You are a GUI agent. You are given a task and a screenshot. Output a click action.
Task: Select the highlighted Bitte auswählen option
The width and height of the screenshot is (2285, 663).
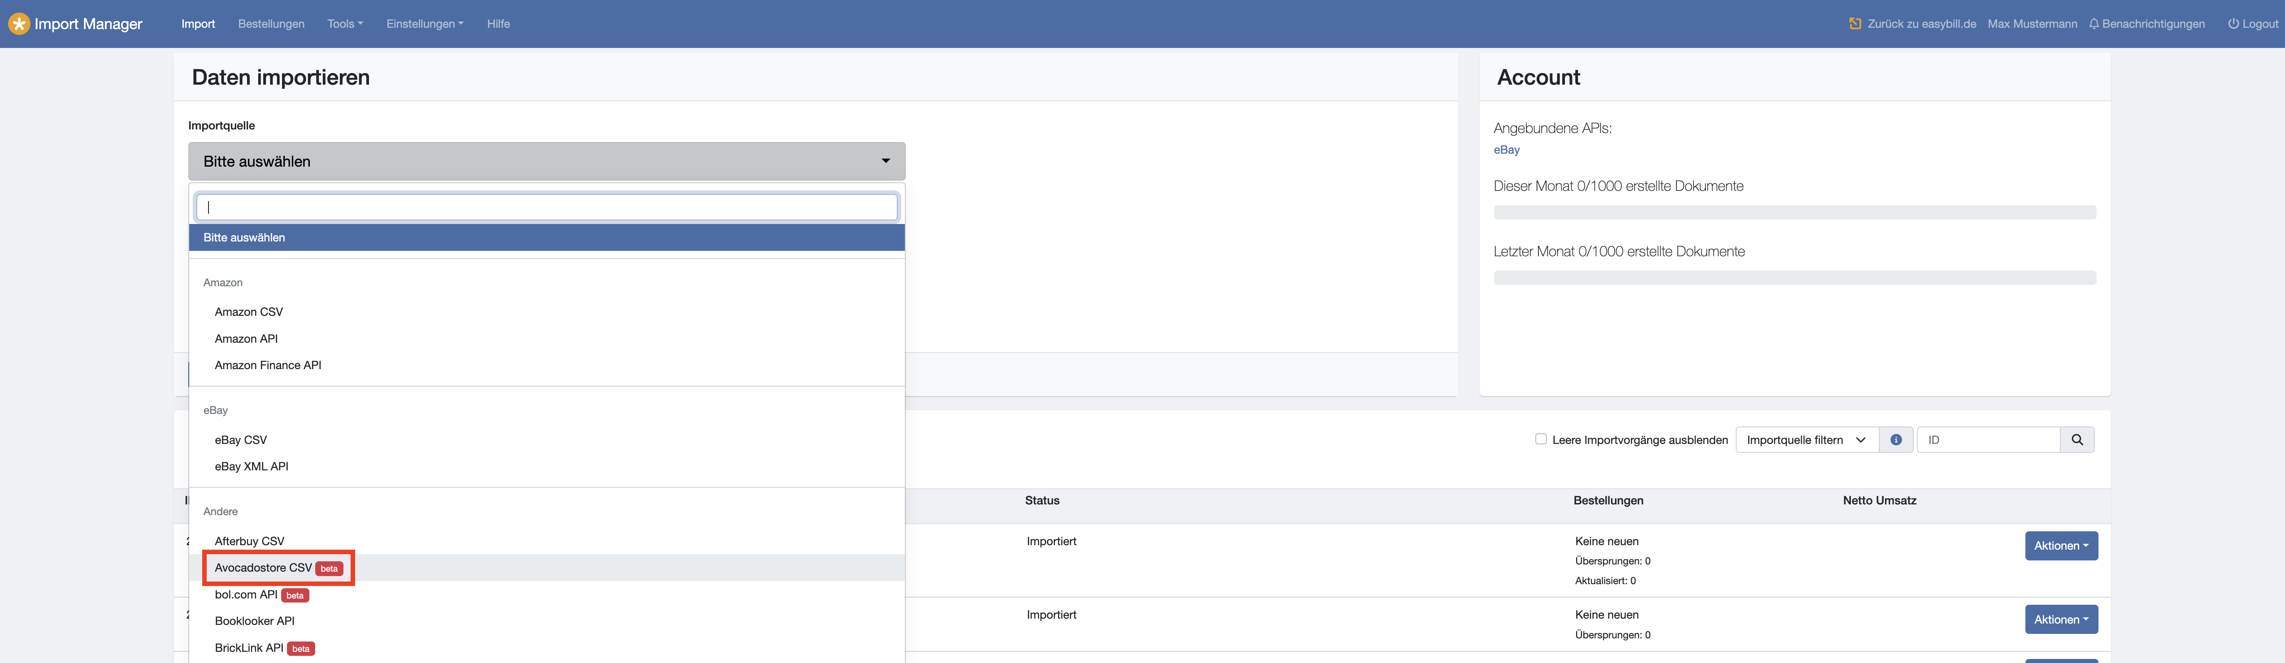547,237
